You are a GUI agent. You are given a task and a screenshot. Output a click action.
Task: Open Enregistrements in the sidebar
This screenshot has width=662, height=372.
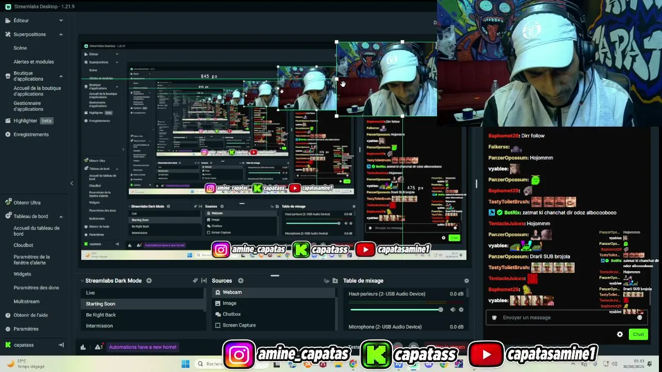click(27, 134)
